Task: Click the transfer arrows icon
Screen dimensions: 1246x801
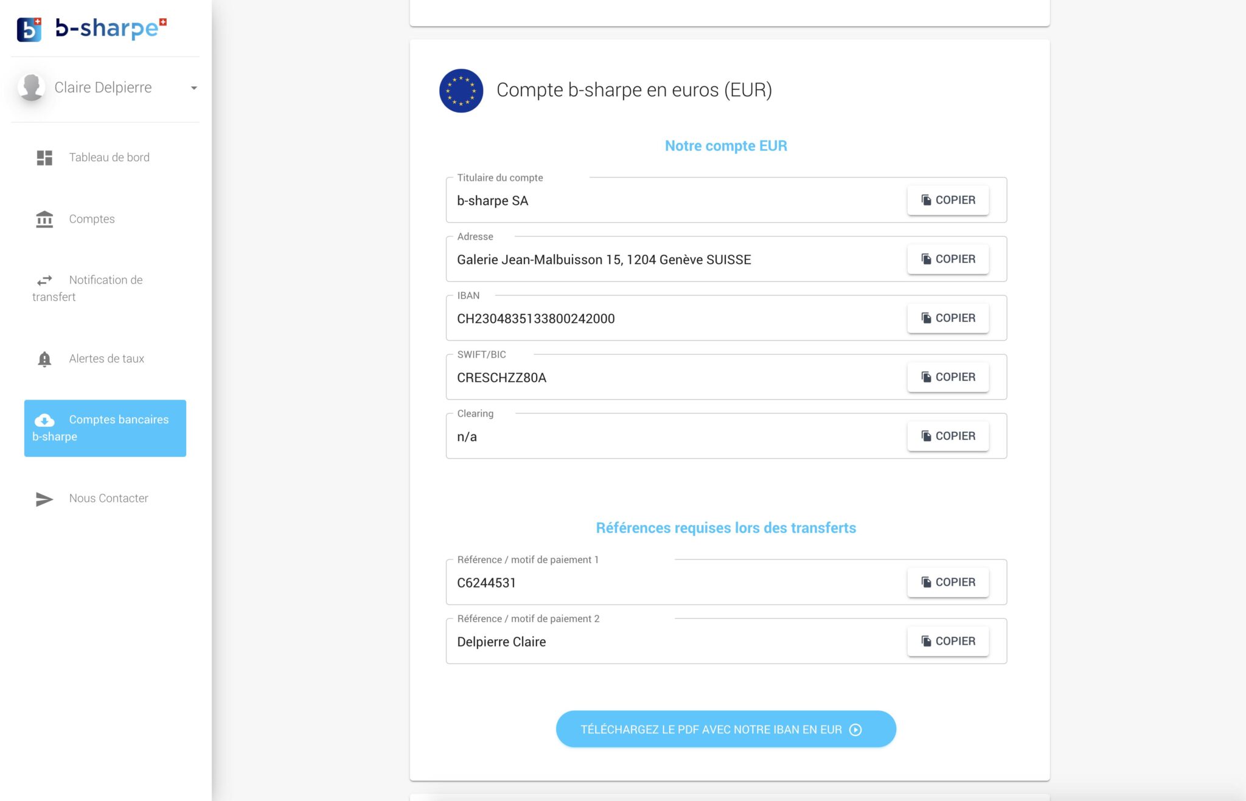Action: 44,280
